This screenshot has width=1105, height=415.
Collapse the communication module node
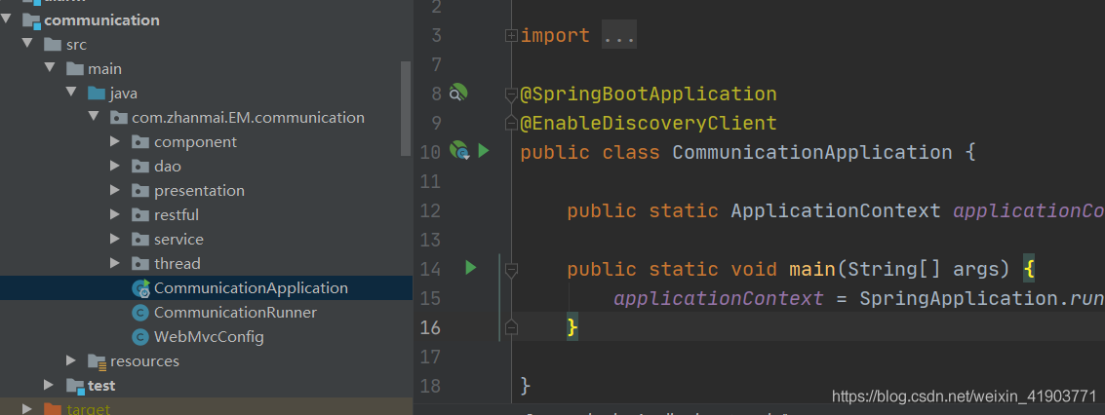point(7,19)
